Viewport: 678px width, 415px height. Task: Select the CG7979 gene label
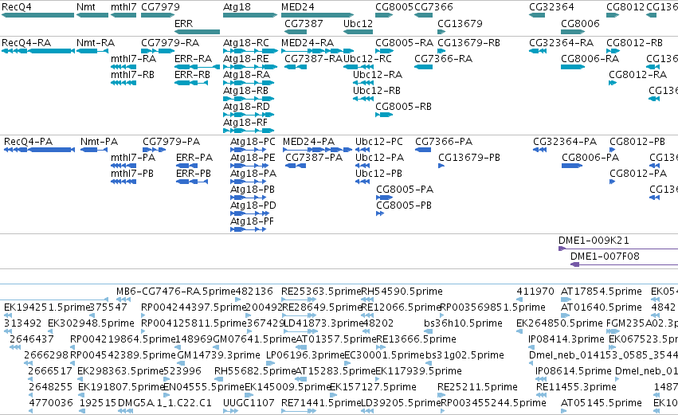(x=160, y=7)
